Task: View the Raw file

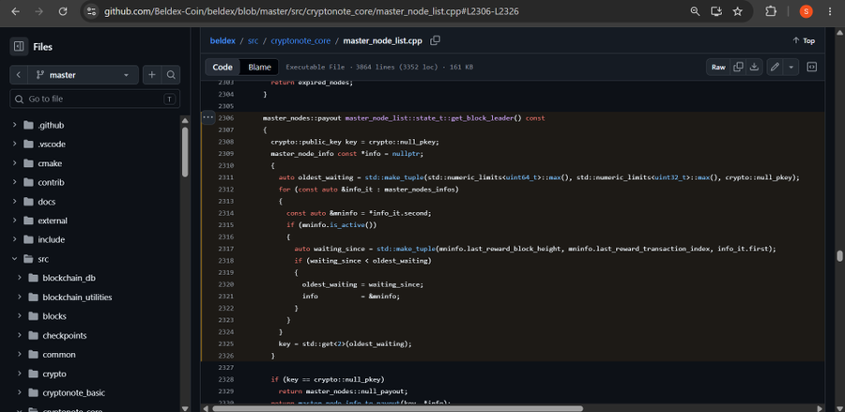Action: tap(718, 67)
